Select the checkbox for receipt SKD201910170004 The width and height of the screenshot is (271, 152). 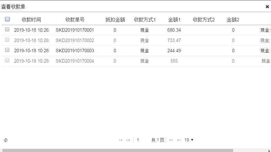(7, 61)
